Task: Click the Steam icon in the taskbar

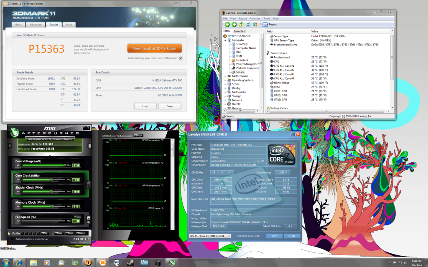Action: pos(130,262)
